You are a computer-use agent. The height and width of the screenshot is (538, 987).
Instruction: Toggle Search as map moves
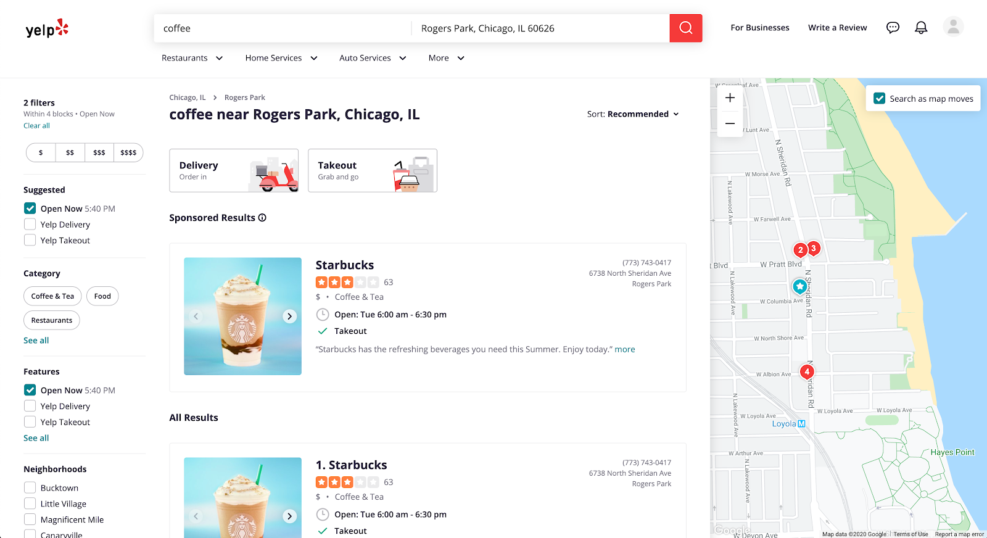coord(880,99)
